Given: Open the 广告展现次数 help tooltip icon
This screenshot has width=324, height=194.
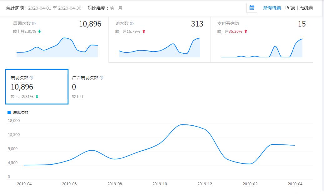Looking at the screenshot, I should (x=101, y=78).
